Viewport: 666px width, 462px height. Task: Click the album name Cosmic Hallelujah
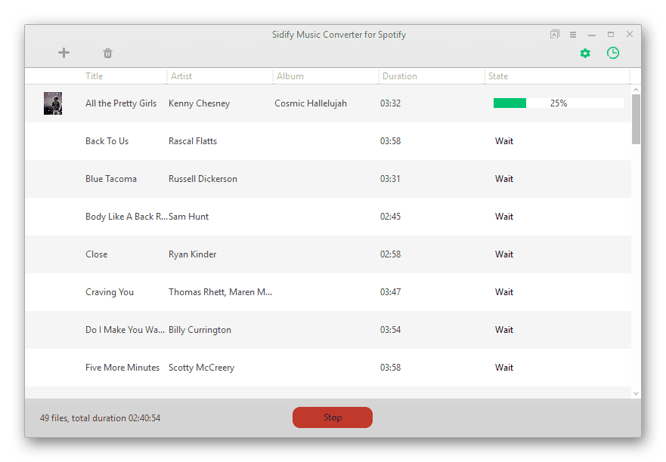[311, 103]
